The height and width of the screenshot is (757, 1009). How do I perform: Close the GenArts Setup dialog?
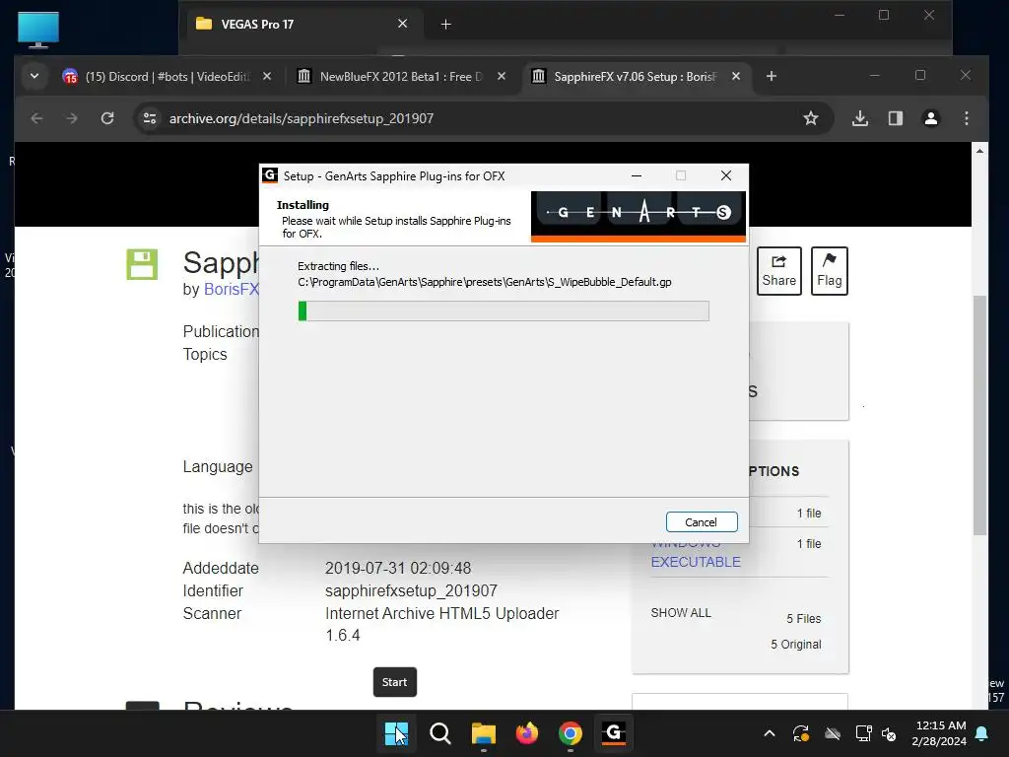726,175
